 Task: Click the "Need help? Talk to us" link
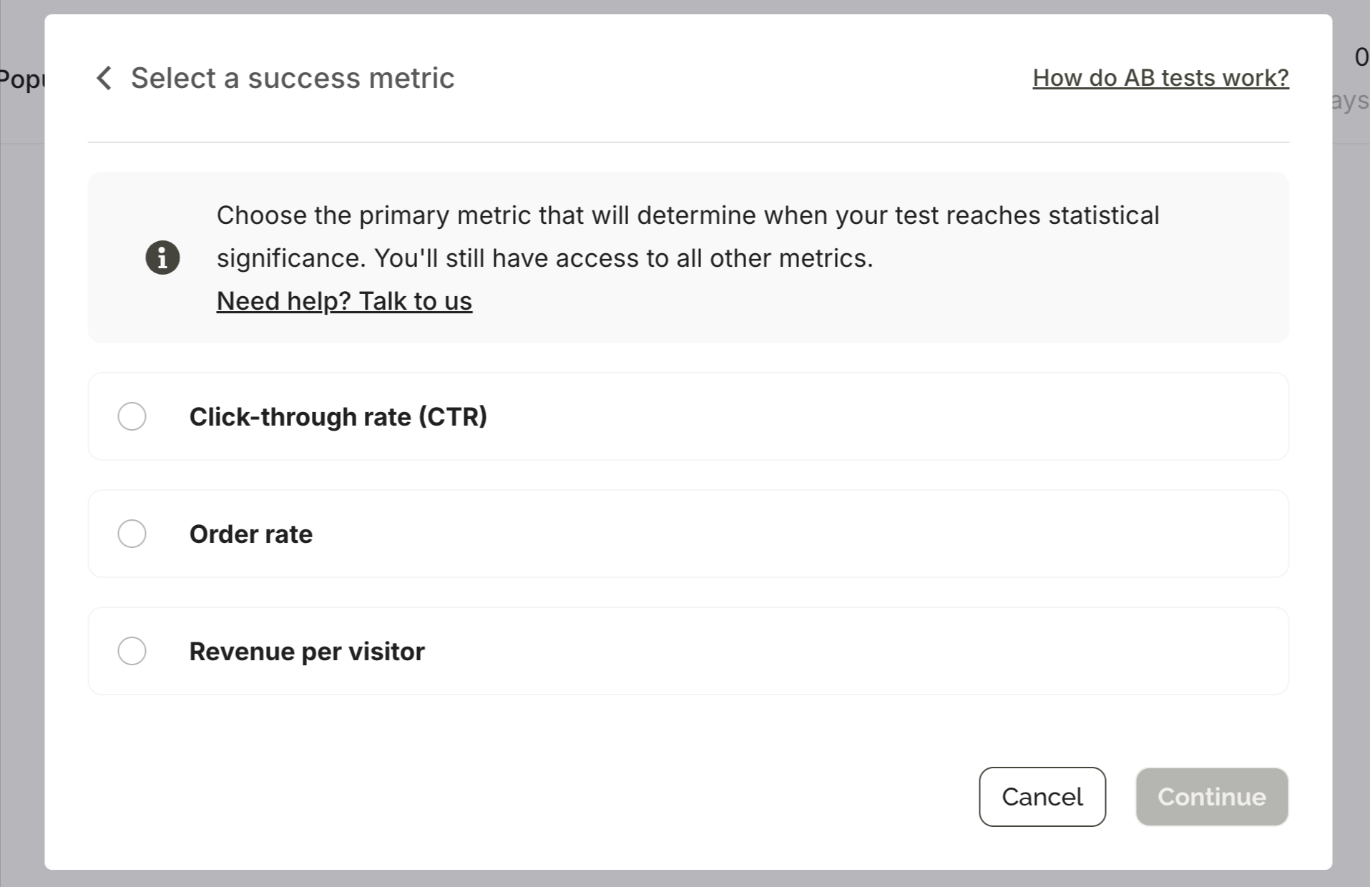344,300
